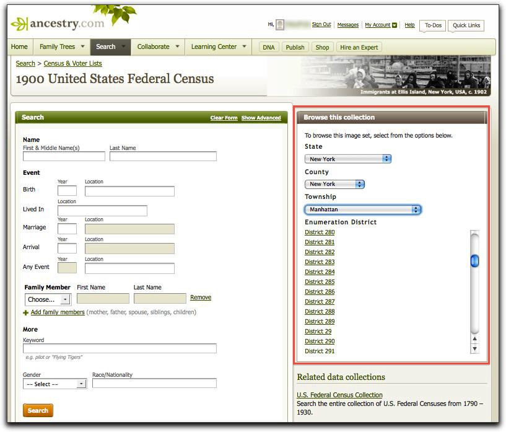Click the ancestry.com leaf logo
This screenshot has width=506, height=432.
19,24
